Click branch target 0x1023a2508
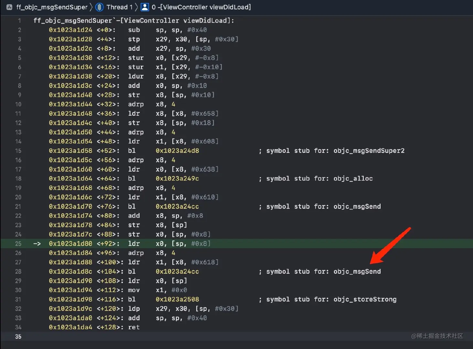This screenshot has height=349, width=473. (177, 300)
